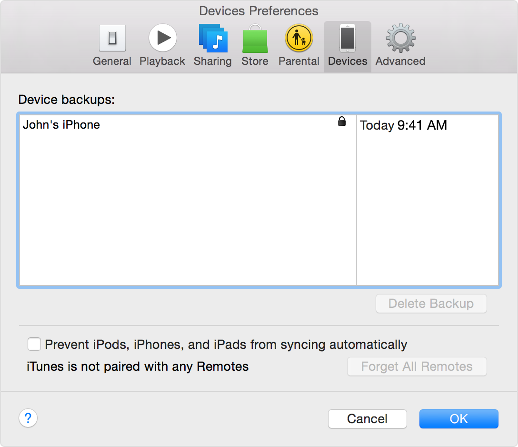
Task: Open help with the question mark button
Action: point(28,419)
